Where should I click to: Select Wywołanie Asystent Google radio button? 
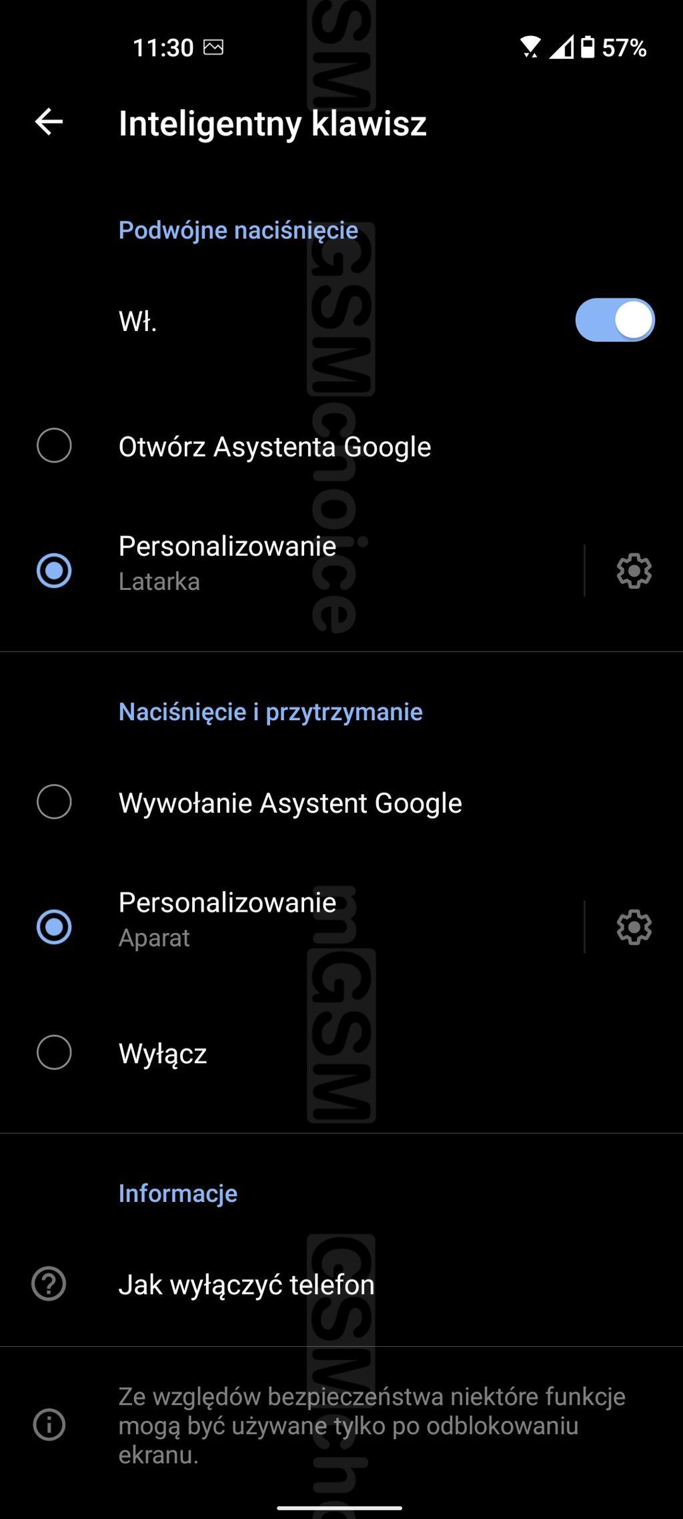coord(54,802)
